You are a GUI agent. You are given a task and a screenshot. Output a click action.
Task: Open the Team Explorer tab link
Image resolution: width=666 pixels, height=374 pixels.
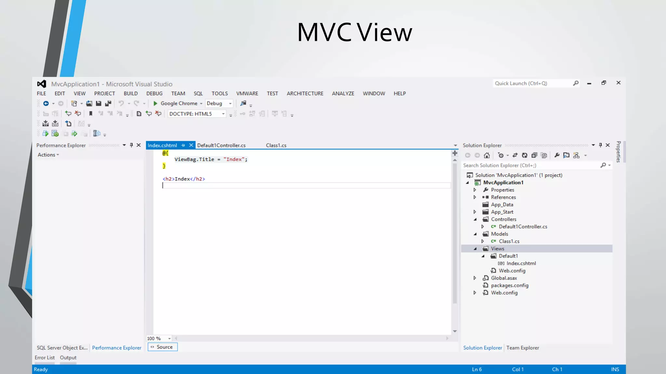pyautogui.click(x=522, y=348)
